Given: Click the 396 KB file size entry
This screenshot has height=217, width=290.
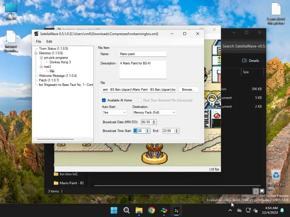Looking at the screenshot, I should [257, 89].
